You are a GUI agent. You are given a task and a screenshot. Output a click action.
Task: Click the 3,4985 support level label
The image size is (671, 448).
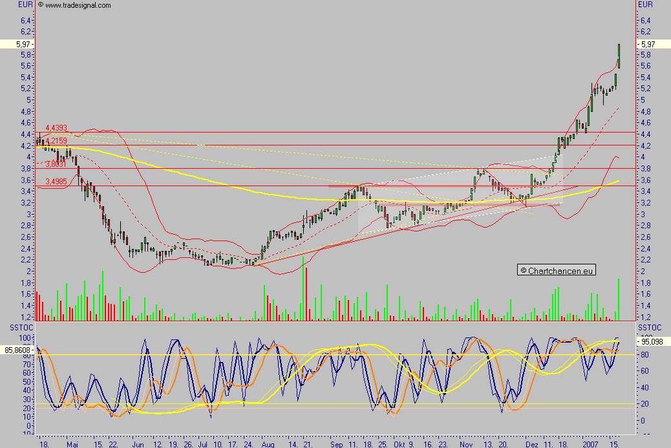click(56, 182)
